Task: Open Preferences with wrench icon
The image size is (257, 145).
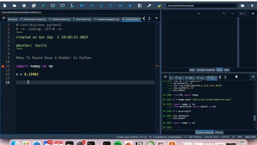Action: click(149, 6)
